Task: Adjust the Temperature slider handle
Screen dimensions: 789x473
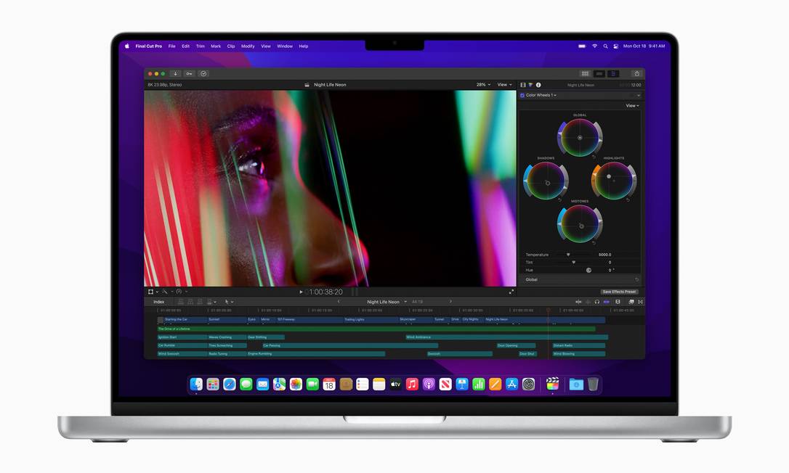Action: pos(568,255)
